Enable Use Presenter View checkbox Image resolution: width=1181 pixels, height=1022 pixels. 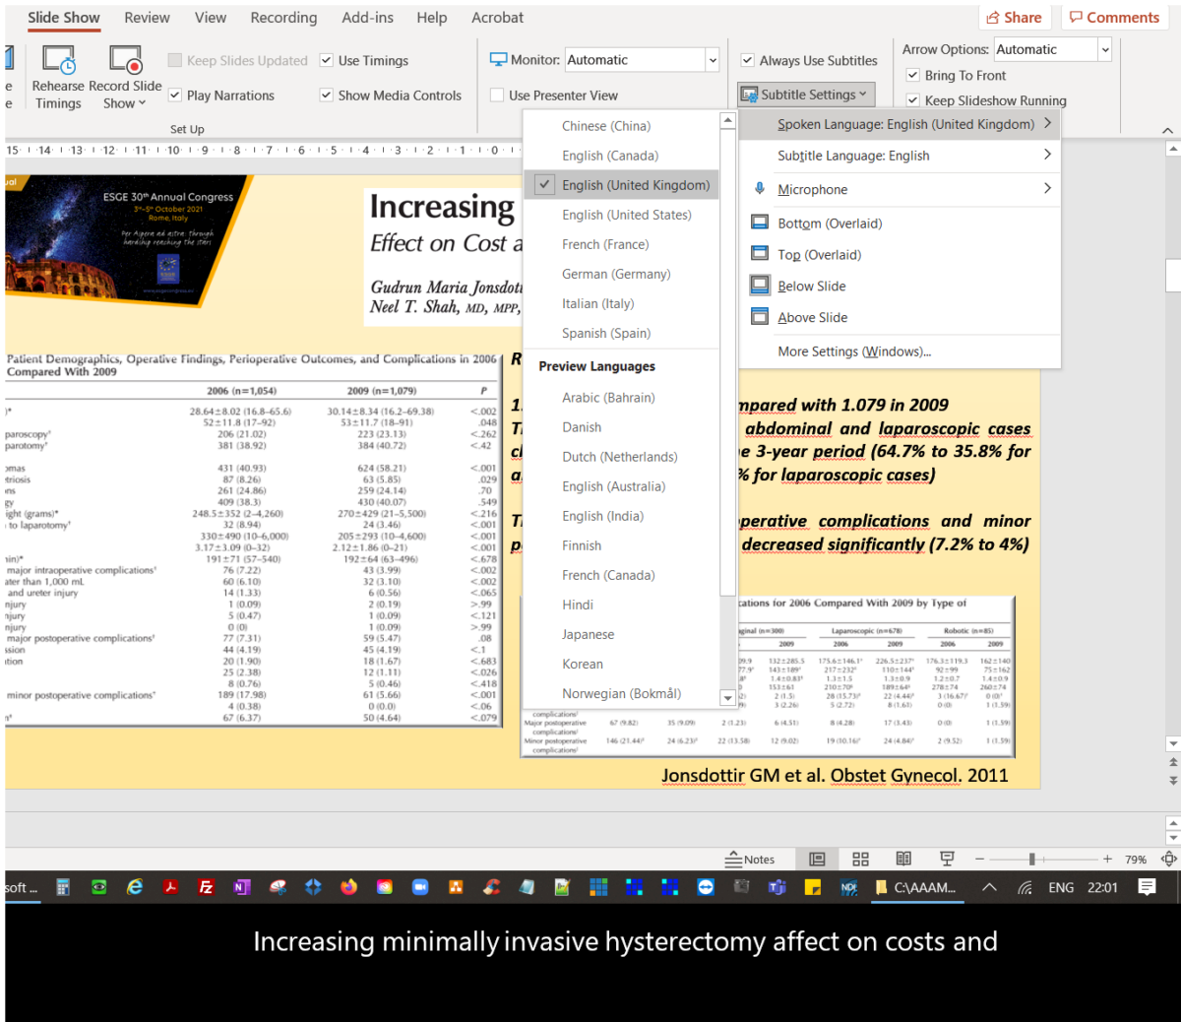click(x=497, y=96)
